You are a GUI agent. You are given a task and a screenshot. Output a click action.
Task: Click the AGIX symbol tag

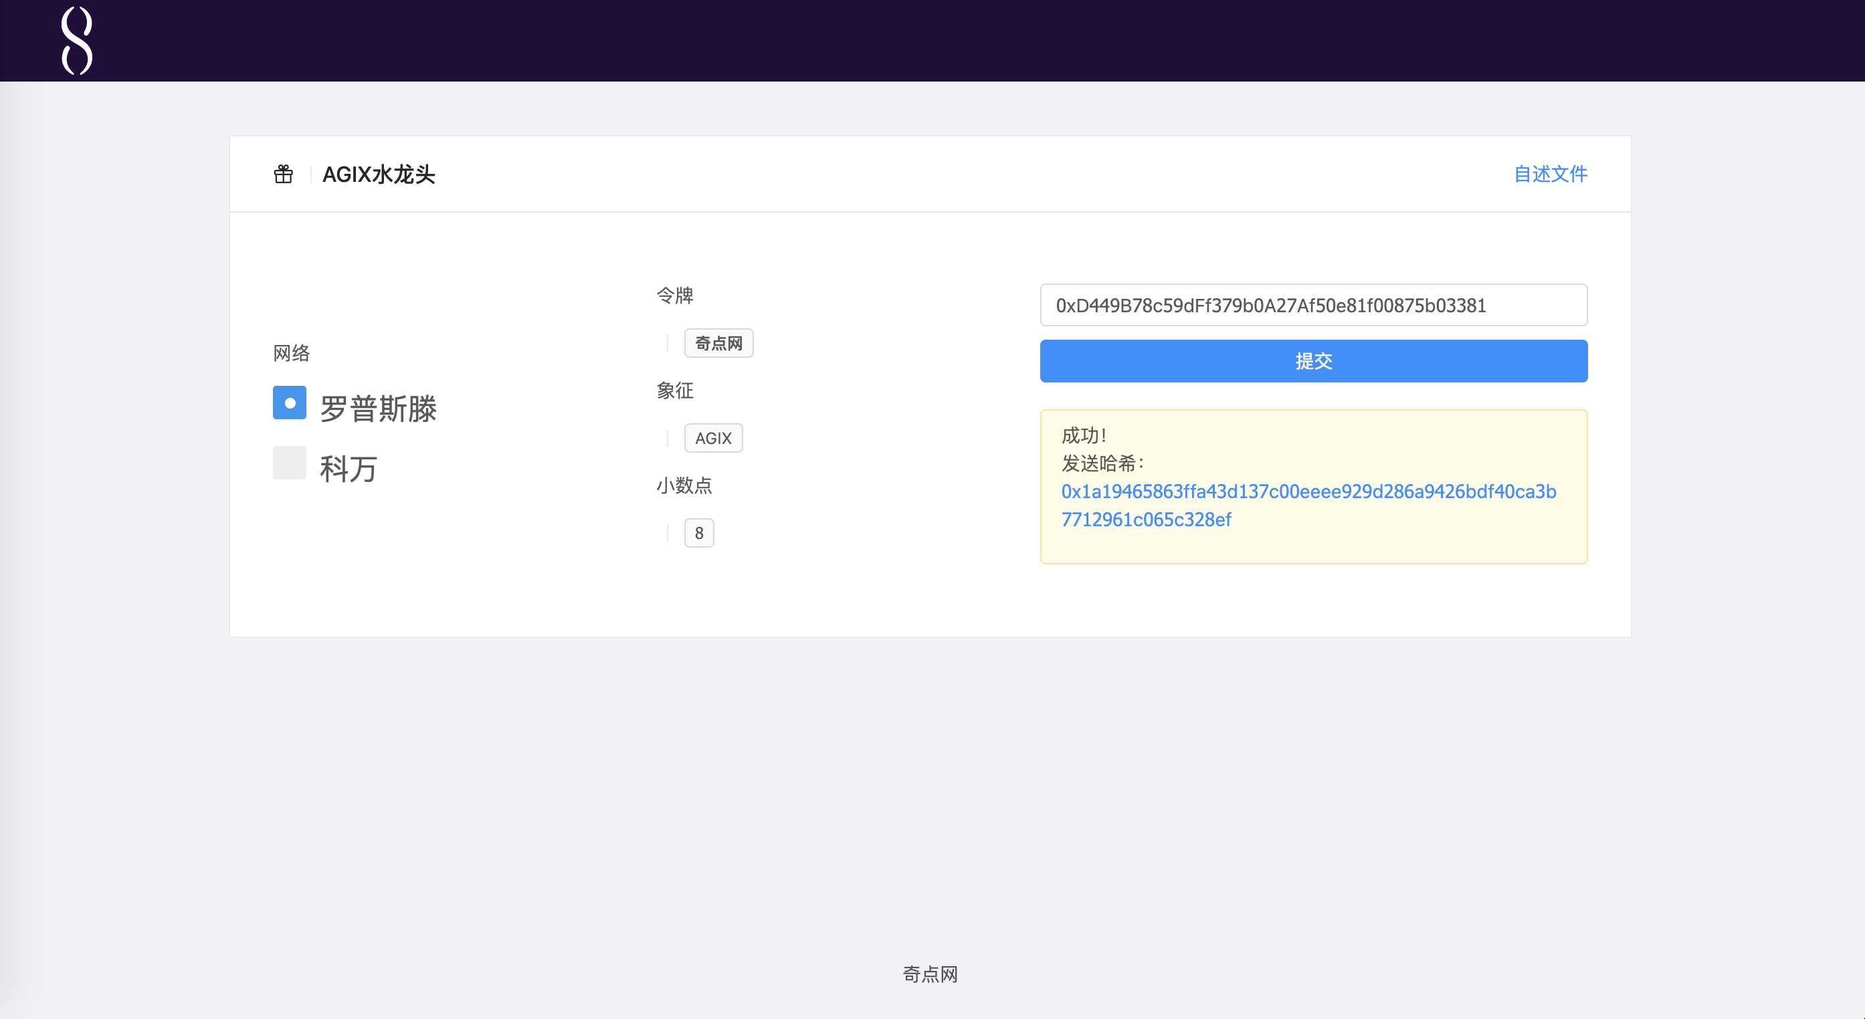click(x=713, y=439)
